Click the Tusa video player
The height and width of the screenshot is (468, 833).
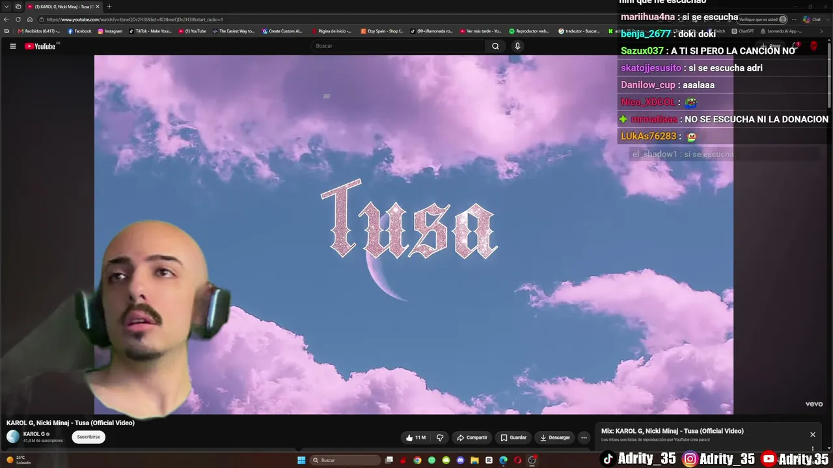click(414, 235)
